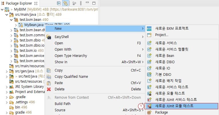The height and width of the screenshot is (115, 219).
Task: Select Open Type Hierarchy entry
Action: 71,55
